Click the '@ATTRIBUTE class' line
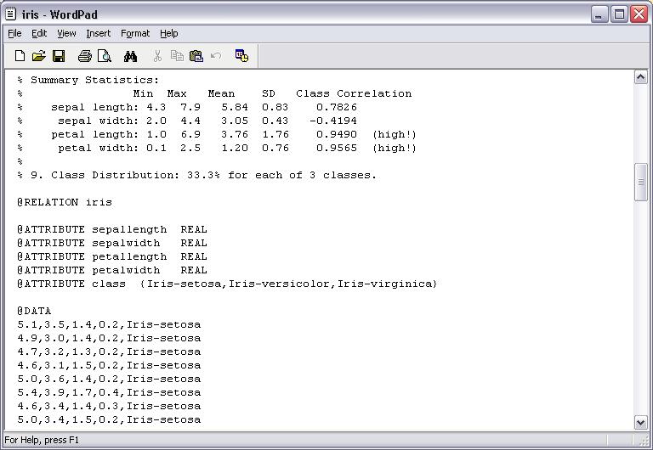Screen dimensions: 653x450 227,284
